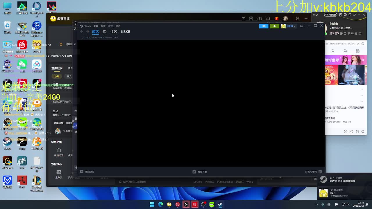Select the 社区 community tab
The image size is (372, 209).
pos(113,32)
